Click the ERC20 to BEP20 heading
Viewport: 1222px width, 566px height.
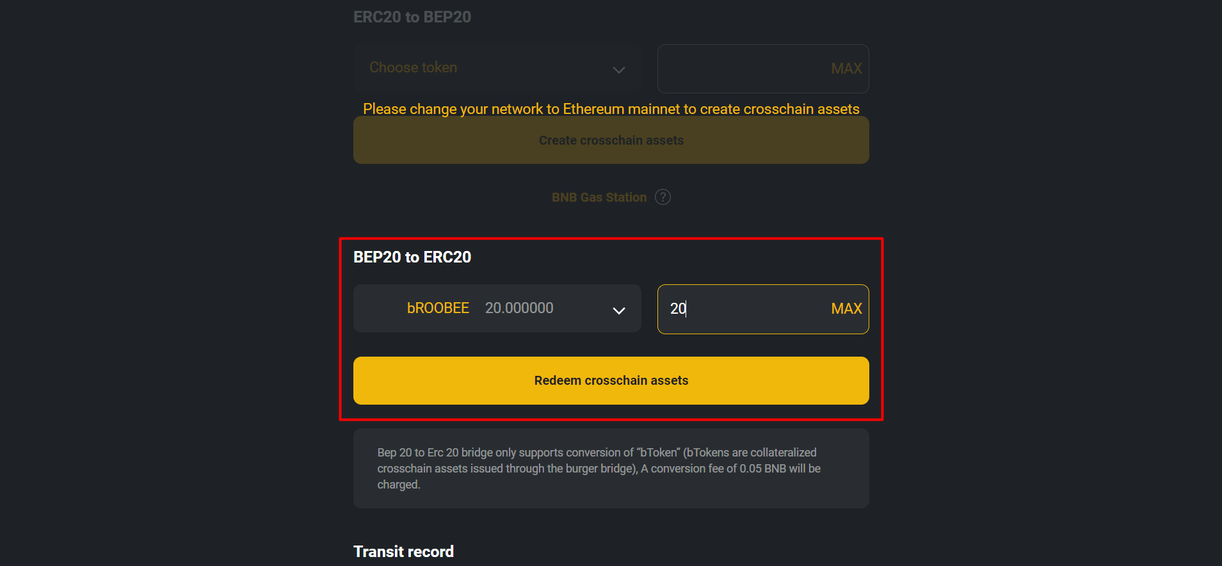point(412,17)
